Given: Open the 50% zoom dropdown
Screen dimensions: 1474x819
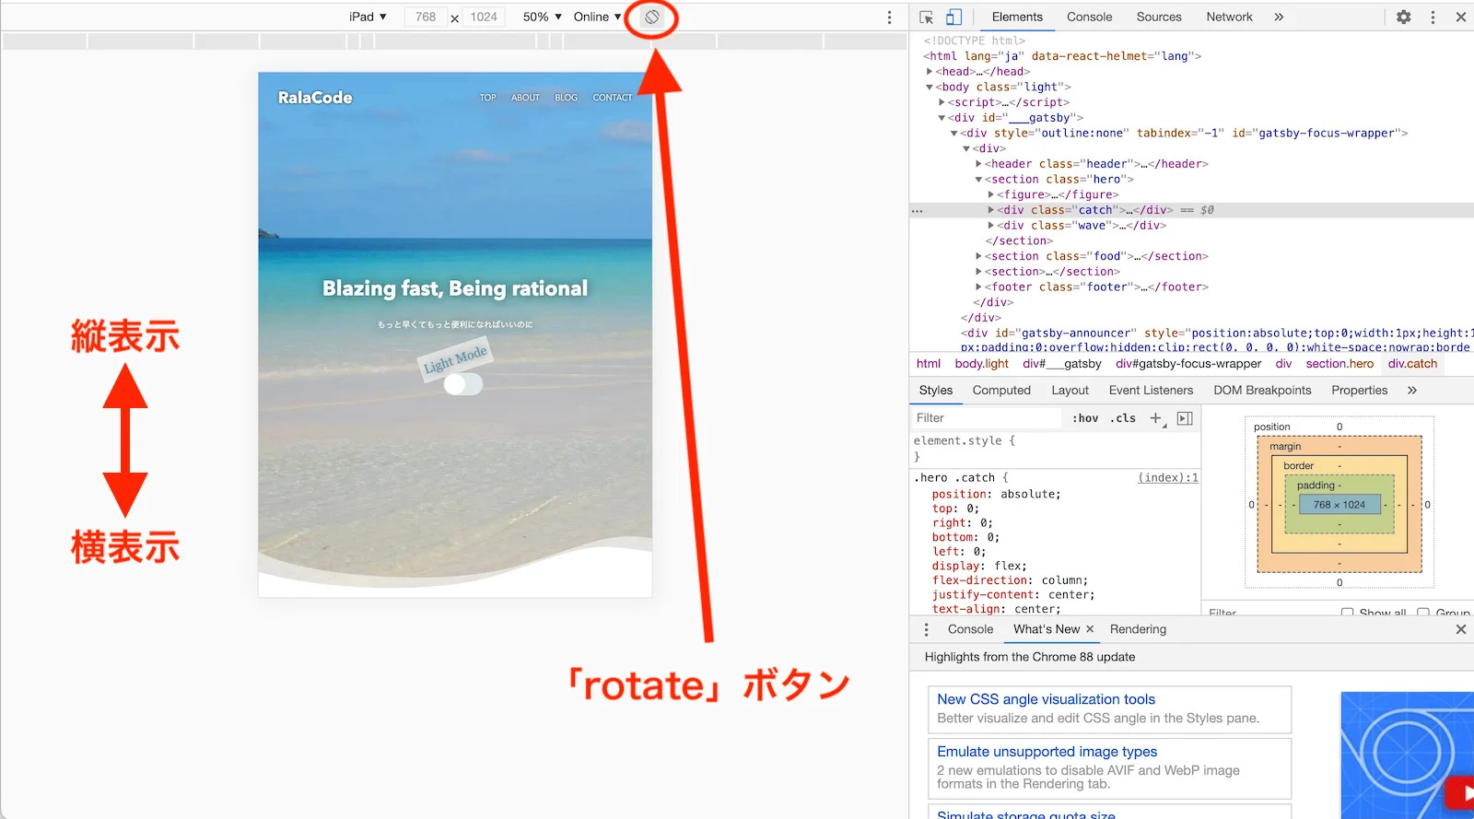Looking at the screenshot, I should (543, 18).
